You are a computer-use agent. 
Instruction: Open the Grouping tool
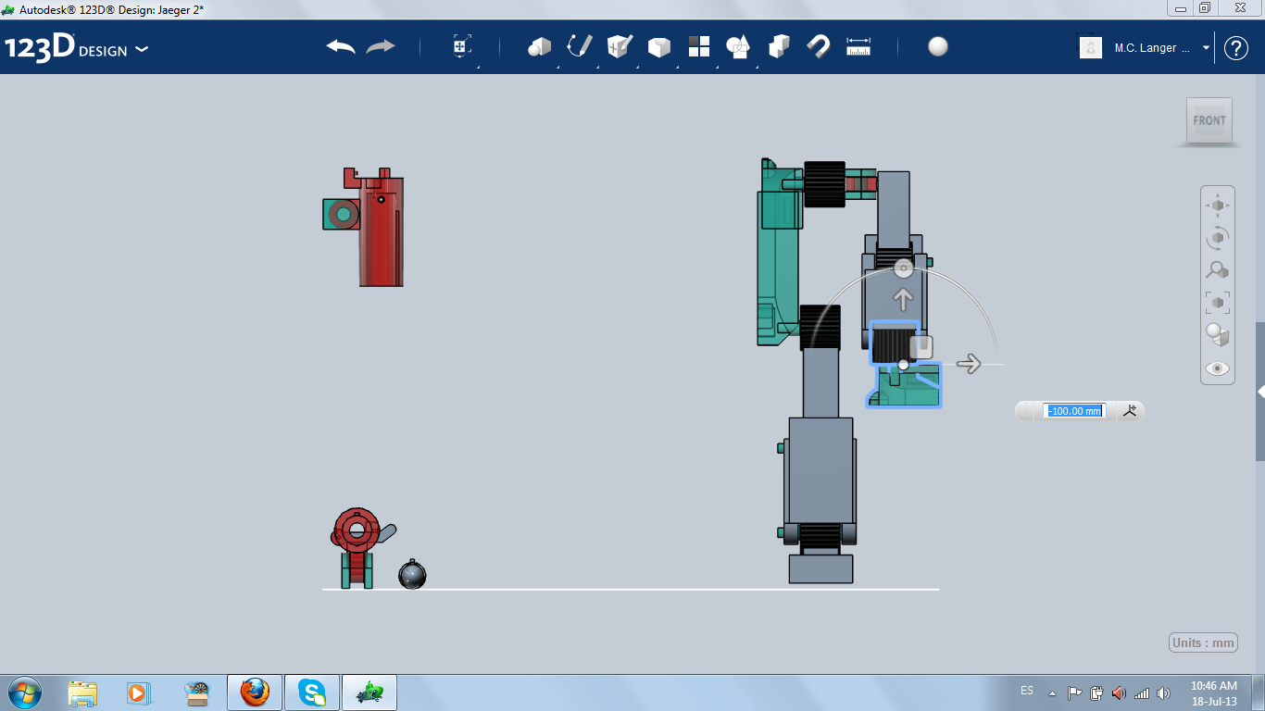point(738,46)
